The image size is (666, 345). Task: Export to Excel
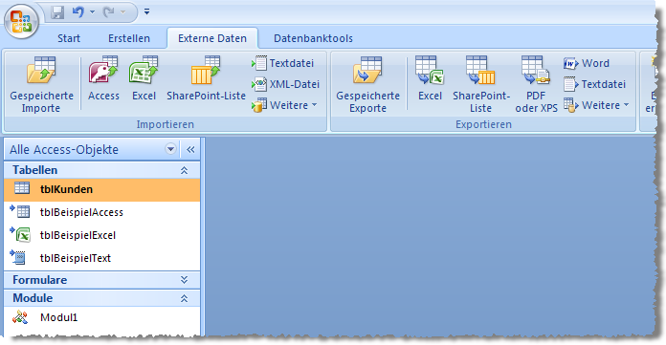pyautogui.click(x=430, y=79)
